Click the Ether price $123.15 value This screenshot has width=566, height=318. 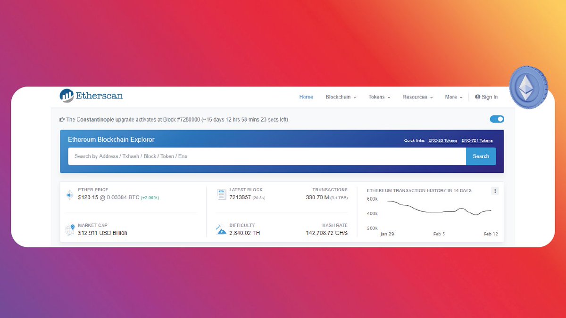point(88,197)
